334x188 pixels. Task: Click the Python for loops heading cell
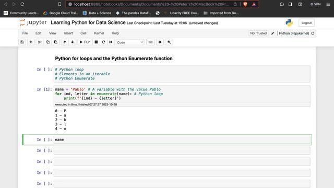(114, 58)
